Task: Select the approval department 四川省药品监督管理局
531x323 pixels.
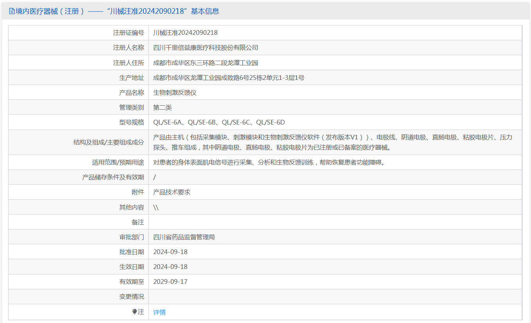Action: pos(184,237)
